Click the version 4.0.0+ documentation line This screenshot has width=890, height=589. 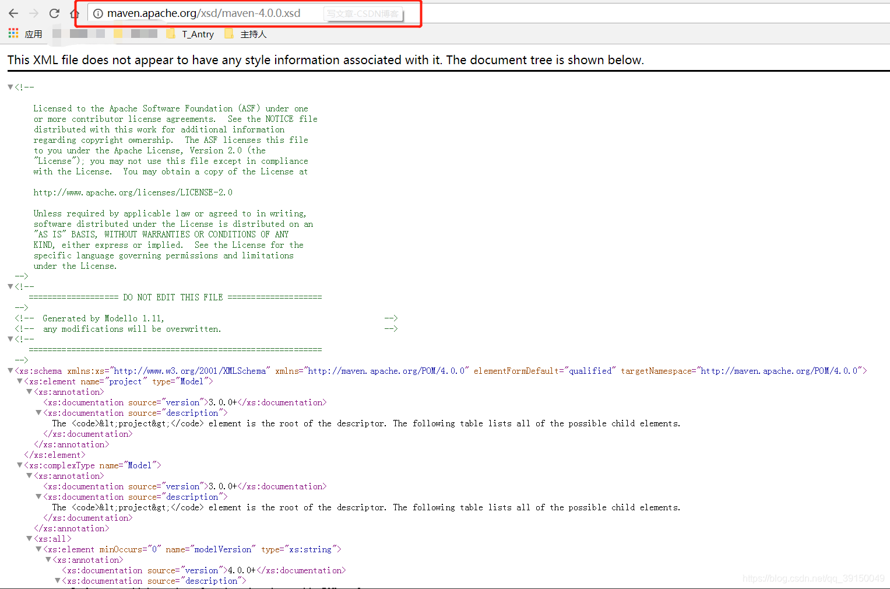(204, 570)
